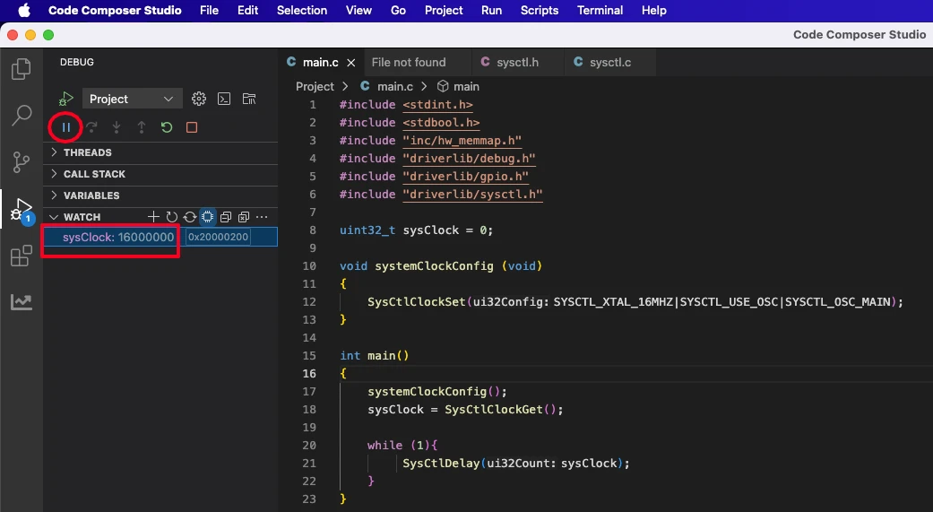Open the Source Control view

click(22, 162)
